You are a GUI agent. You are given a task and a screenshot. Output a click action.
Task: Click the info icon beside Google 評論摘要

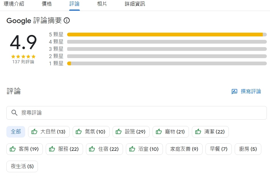pos(67,21)
